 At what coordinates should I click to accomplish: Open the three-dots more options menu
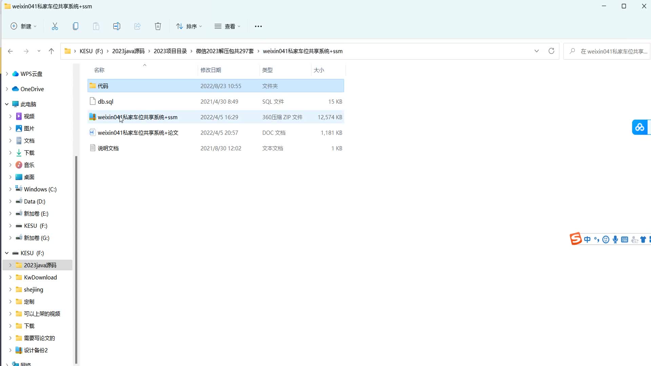(x=258, y=26)
